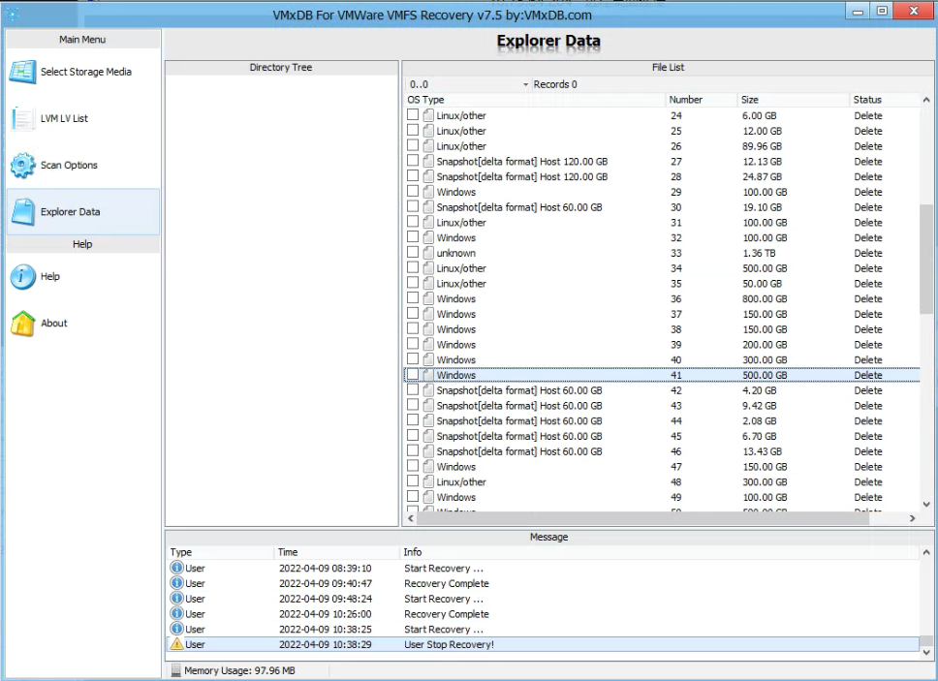Click the file icon of record number 30
This screenshot has height=681, width=938.
pos(428,207)
